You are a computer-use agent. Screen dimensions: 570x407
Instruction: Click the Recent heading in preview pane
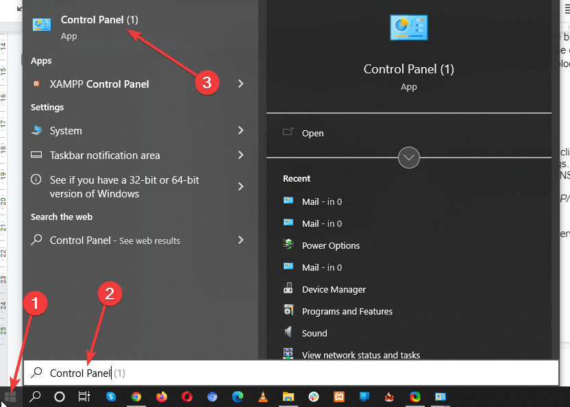point(297,179)
